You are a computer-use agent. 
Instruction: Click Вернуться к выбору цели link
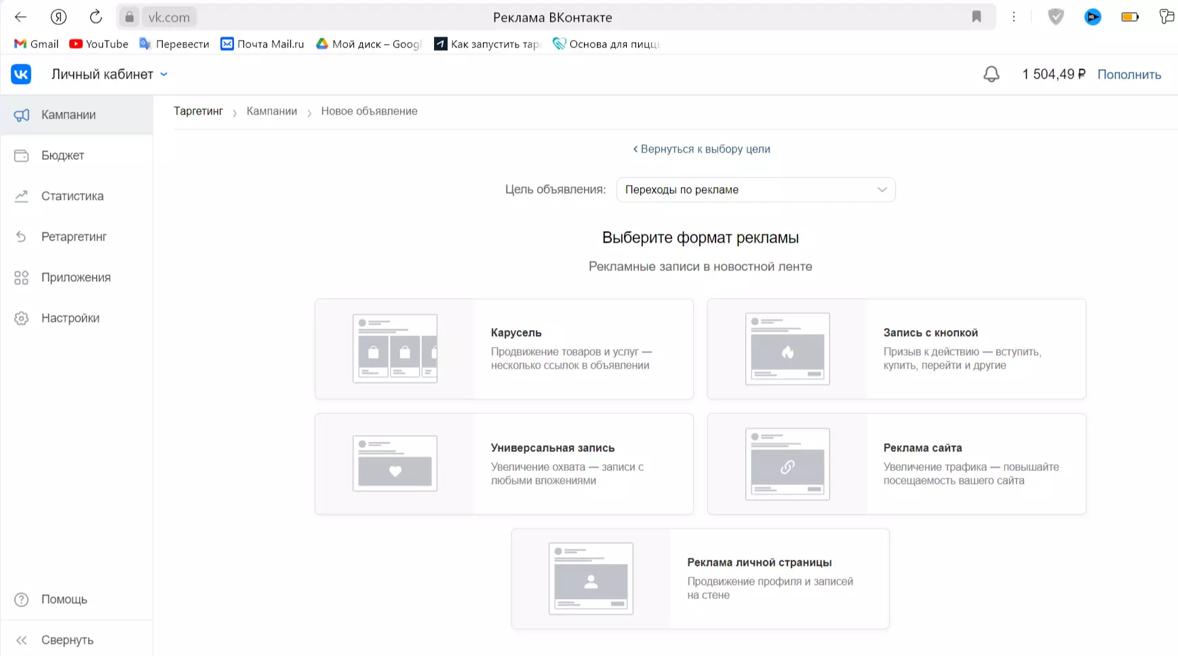(x=702, y=149)
